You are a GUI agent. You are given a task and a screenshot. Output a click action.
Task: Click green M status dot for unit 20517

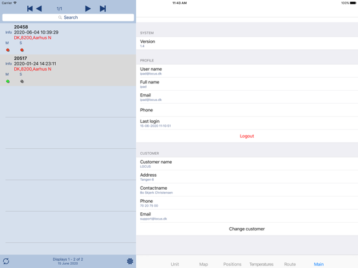(8, 82)
